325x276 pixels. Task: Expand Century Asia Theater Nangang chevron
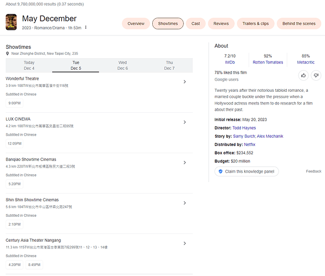point(185,243)
